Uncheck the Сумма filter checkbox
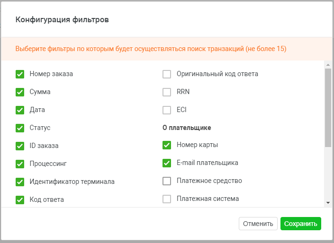The image size is (334, 243). 20,92
